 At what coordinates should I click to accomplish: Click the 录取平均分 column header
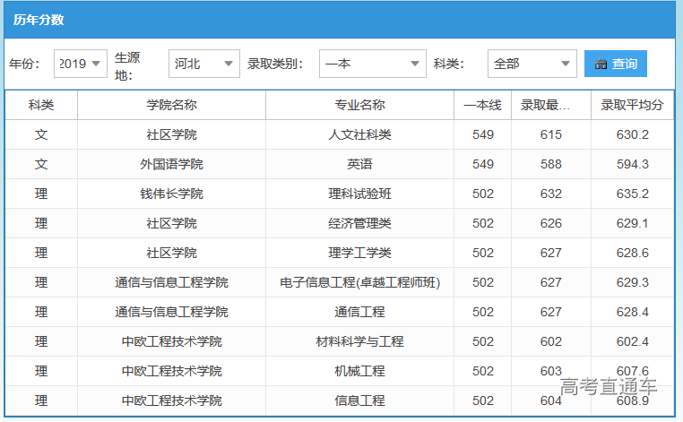tap(632, 105)
